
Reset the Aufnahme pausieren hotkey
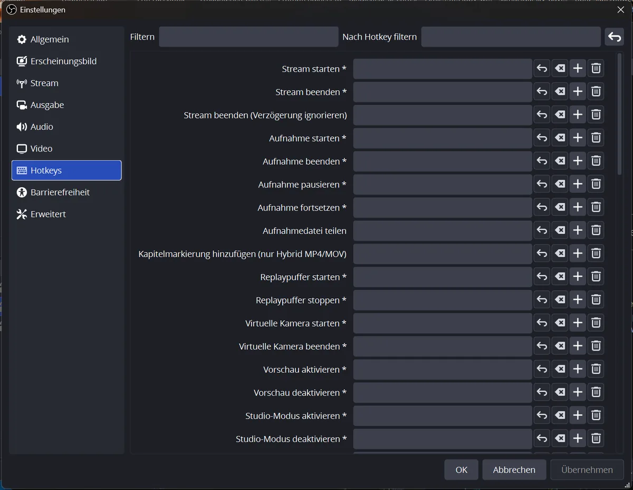(542, 184)
